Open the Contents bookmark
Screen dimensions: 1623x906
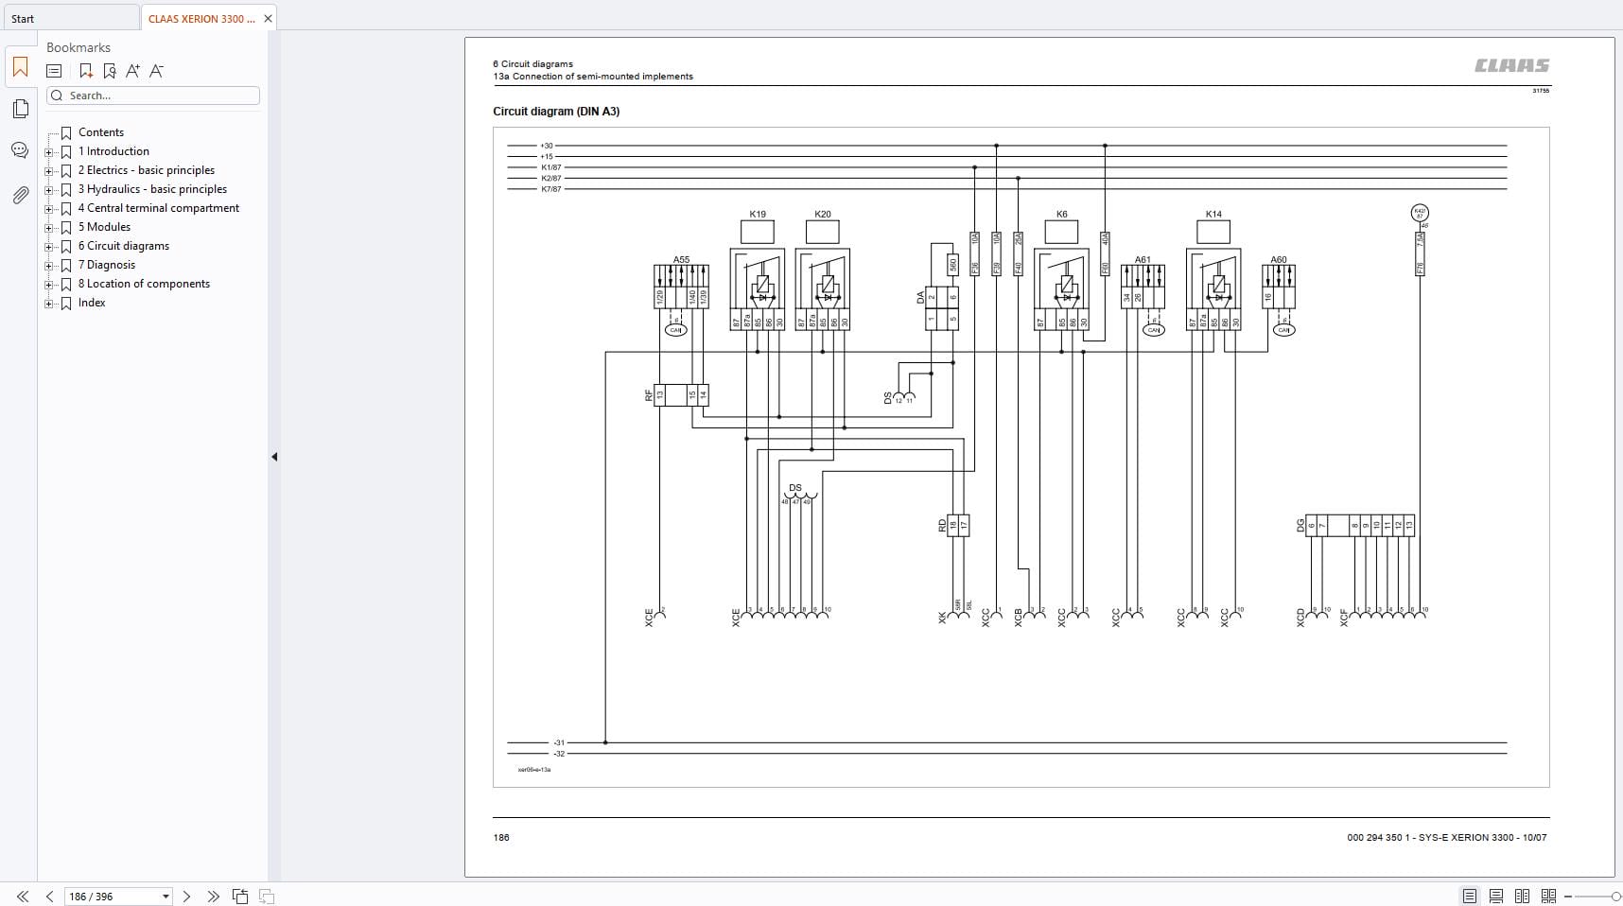101,132
